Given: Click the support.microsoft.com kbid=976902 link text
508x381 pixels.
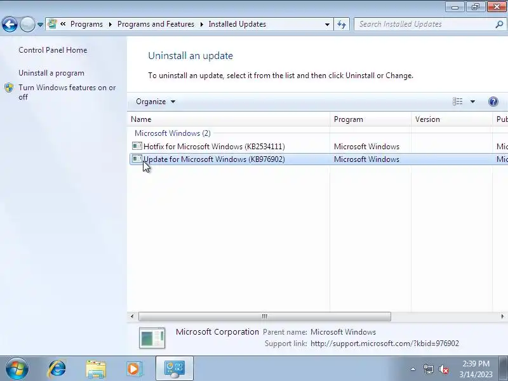Looking at the screenshot, I should point(385,344).
